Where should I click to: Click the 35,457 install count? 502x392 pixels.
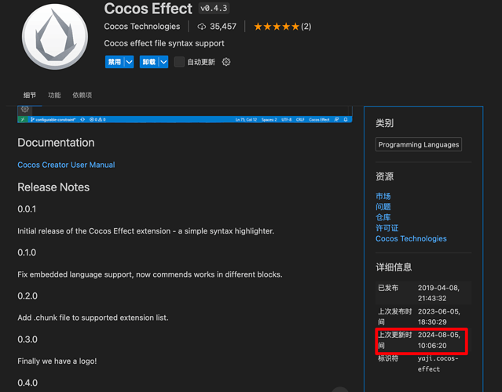click(223, 27)
